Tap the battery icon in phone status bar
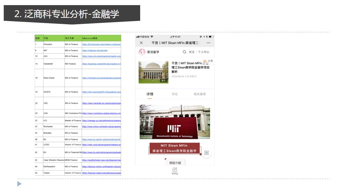347x193 pixels. 211,37
